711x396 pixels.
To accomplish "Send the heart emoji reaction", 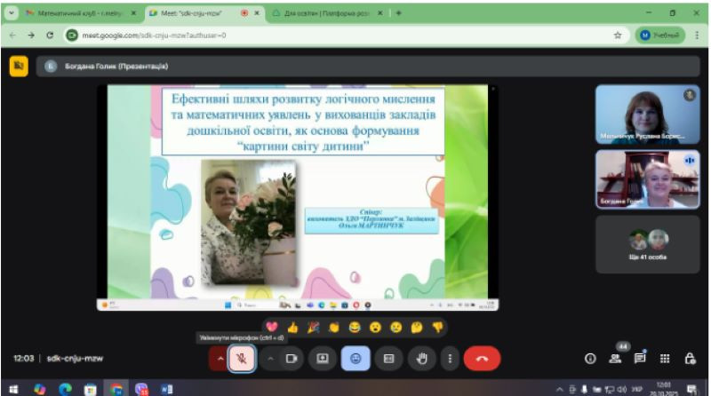I will click(272, 327).
